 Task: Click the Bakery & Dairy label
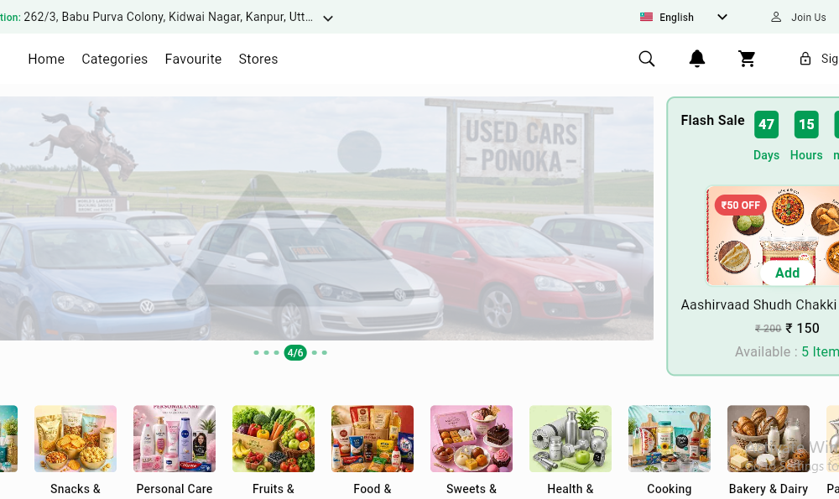(x=769, y=489)
